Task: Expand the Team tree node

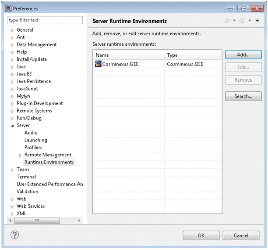Action: click(x=12, y=170)
